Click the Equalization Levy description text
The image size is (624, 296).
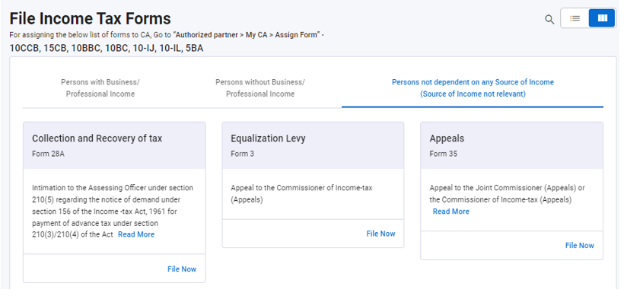click(x=301, y=193)
